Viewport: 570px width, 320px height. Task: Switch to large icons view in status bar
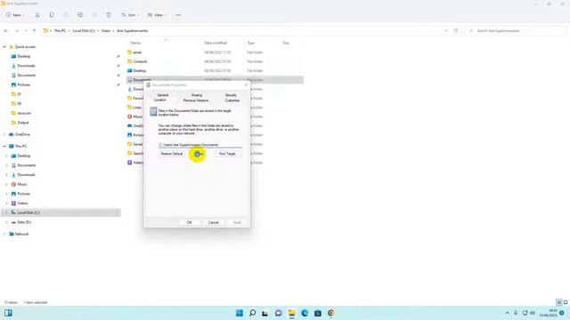(x=566, y=302)
